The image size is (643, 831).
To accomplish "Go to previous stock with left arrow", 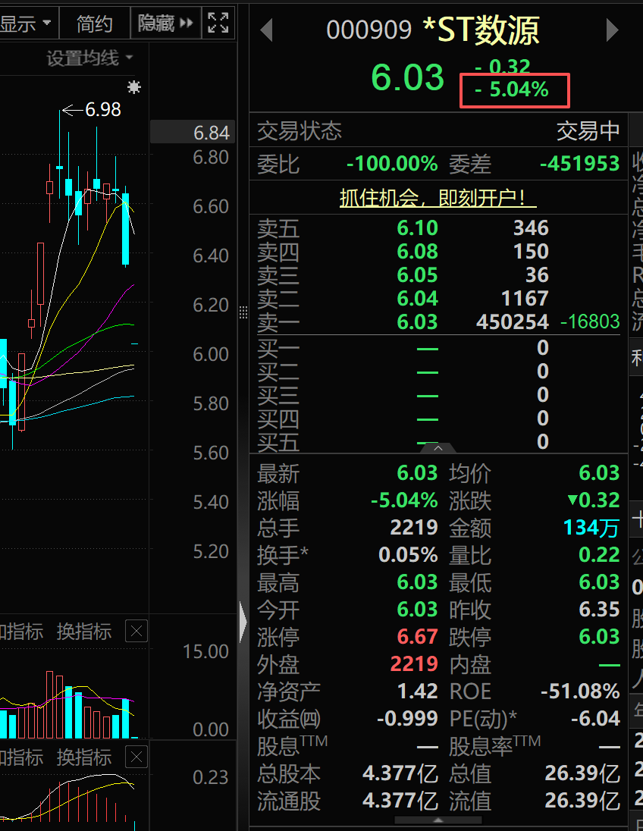I will pos(266,30).
